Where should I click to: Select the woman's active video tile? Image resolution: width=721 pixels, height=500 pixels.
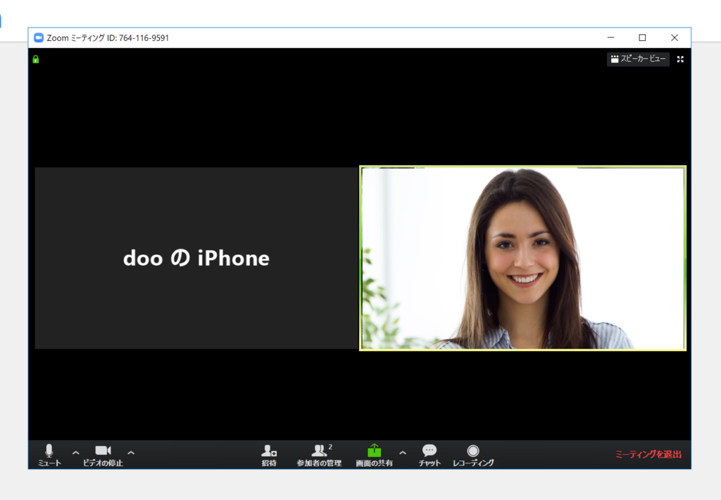(x=523, y=258)
